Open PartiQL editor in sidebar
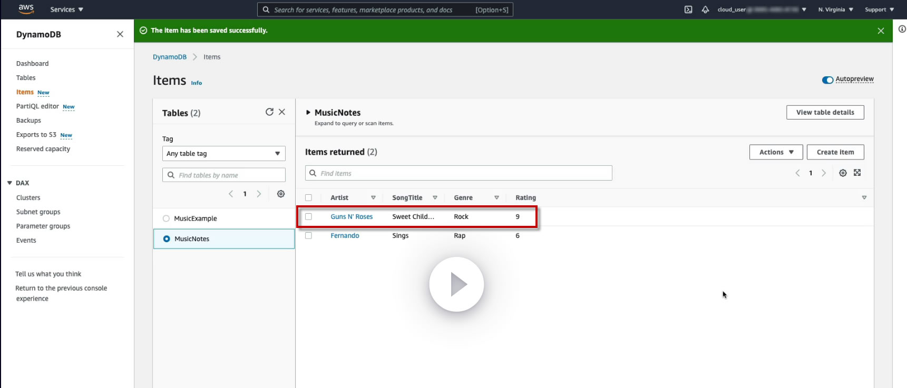This screenshot has height=388, width=907. click(37, 106)
